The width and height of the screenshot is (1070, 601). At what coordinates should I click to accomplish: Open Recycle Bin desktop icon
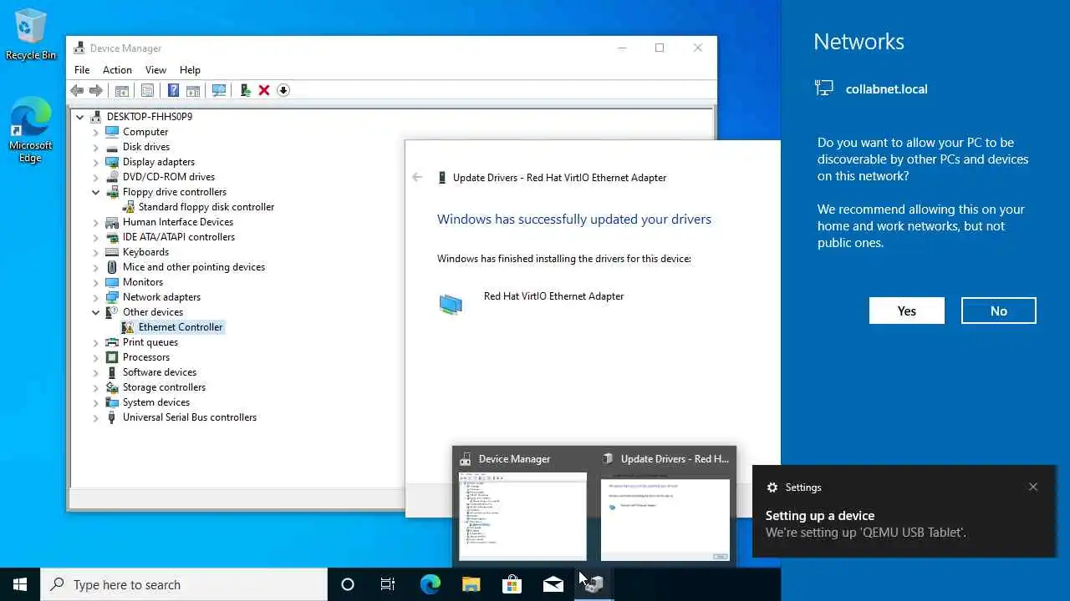[31, 34]
